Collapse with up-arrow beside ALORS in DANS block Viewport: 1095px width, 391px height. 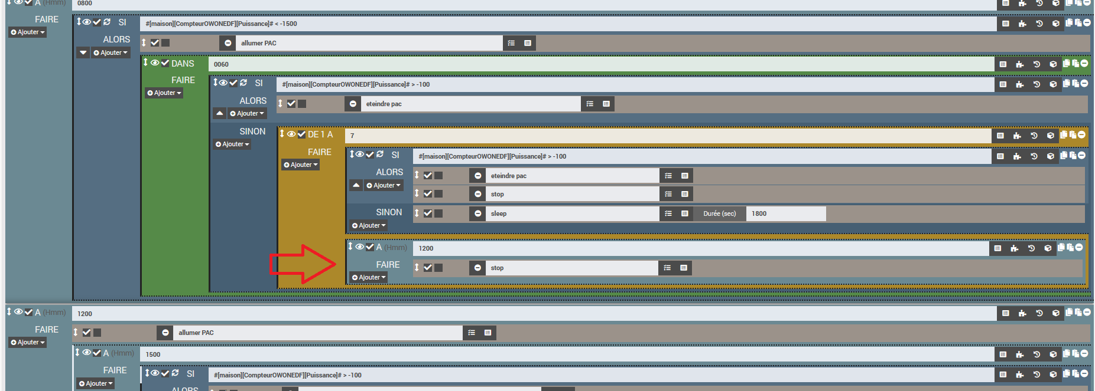[220, 113]
